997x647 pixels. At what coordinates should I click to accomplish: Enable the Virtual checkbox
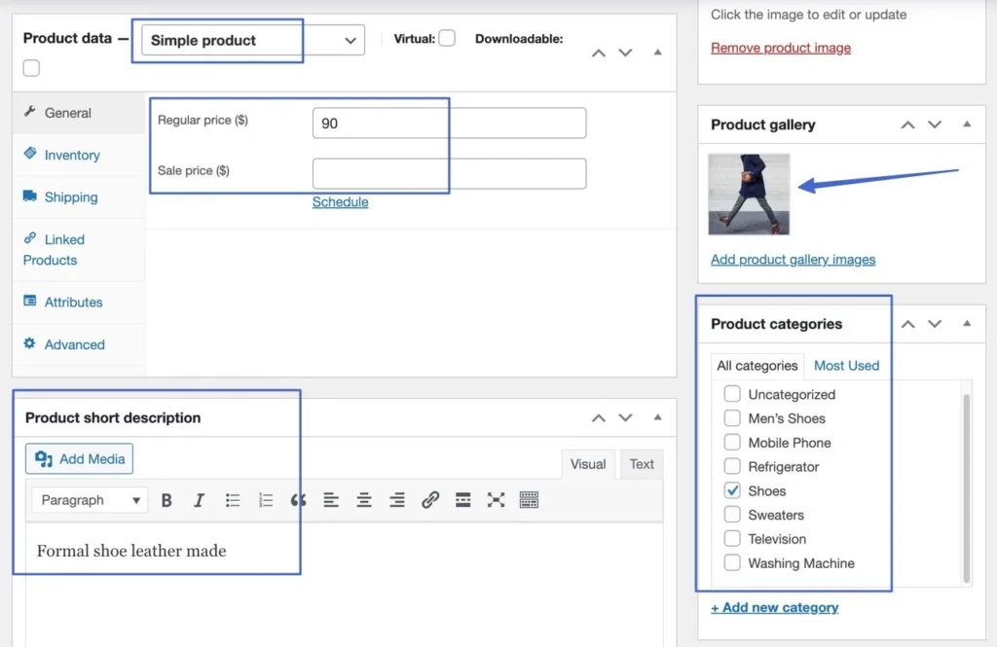point(447,39)
